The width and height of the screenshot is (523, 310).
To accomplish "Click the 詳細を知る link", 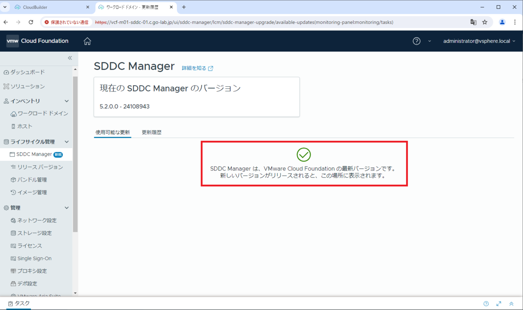I will [x=197, y=68].
